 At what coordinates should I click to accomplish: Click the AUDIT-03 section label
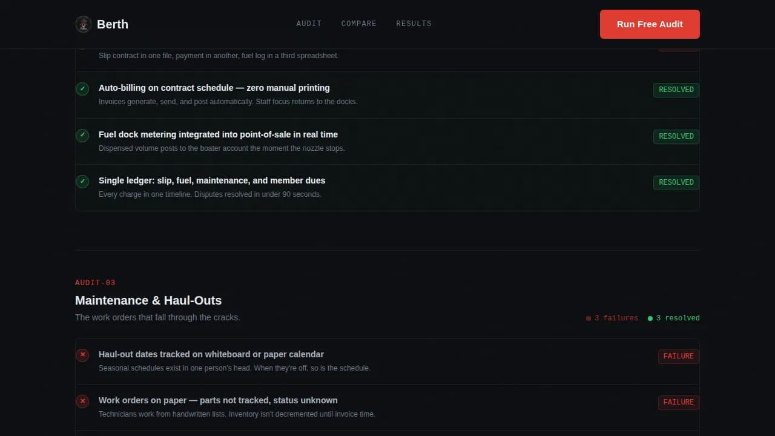tap(95, 283)
